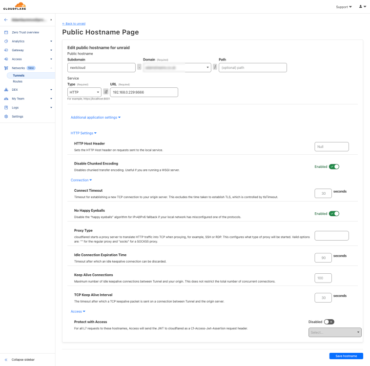Collapse Additional application settings section
Viewport: 370px width, 366px height.
[96, 117]
